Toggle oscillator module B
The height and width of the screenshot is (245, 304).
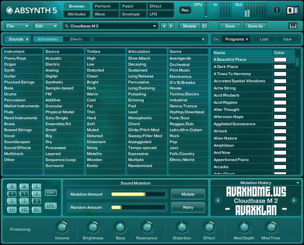24,187
